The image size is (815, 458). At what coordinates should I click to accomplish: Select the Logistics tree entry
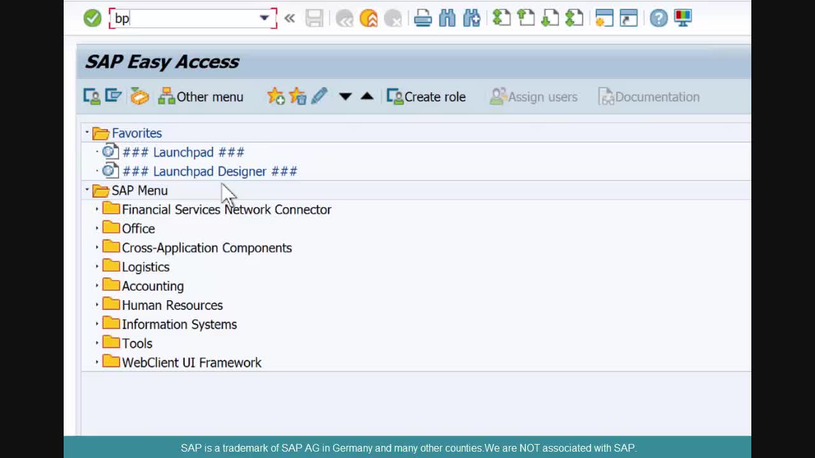point(146,267)
